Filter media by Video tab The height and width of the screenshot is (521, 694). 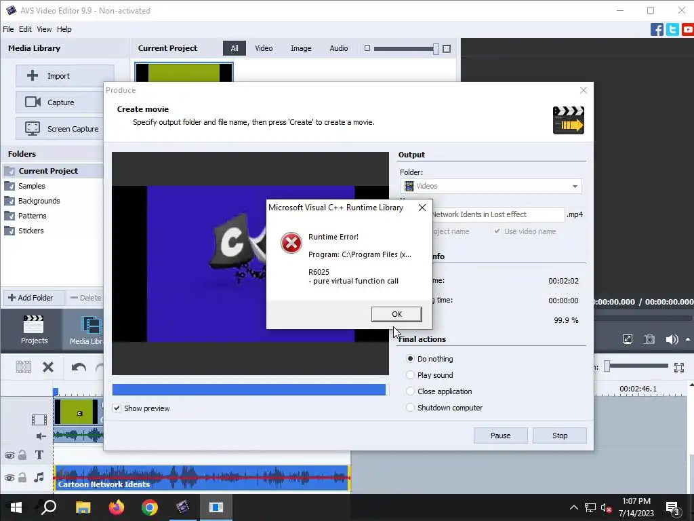coord(264,48)
